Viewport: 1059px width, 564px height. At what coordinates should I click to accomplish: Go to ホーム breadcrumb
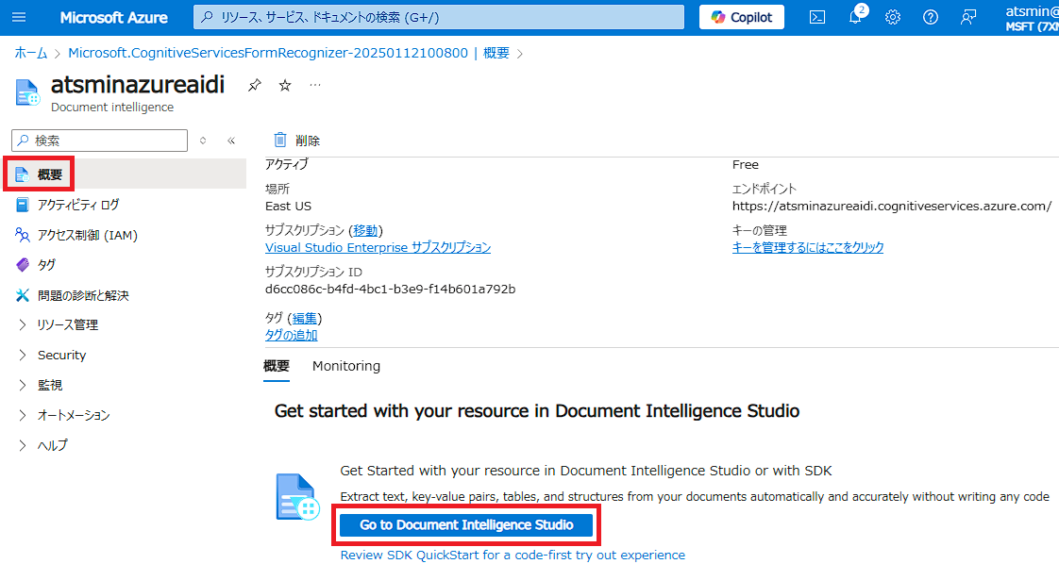(31, 54)
